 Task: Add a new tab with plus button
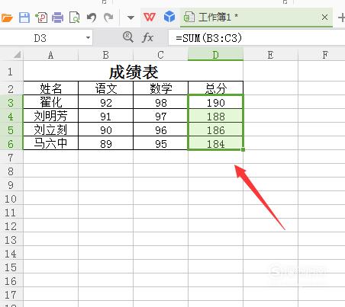coord(341,18)
